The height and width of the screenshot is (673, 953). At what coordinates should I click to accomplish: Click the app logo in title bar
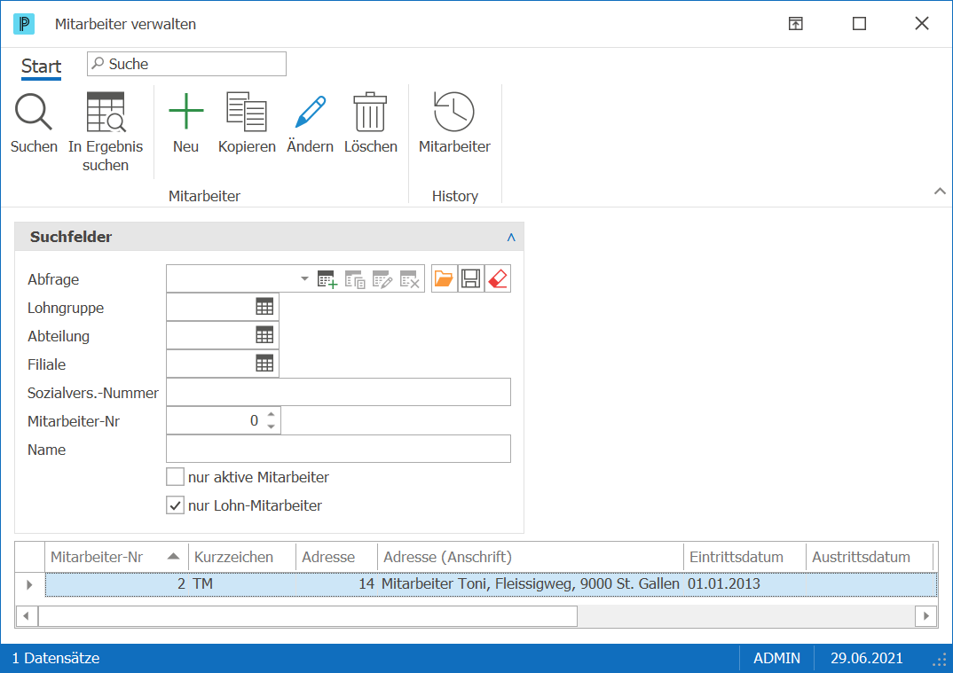click(x=24, y=24)
